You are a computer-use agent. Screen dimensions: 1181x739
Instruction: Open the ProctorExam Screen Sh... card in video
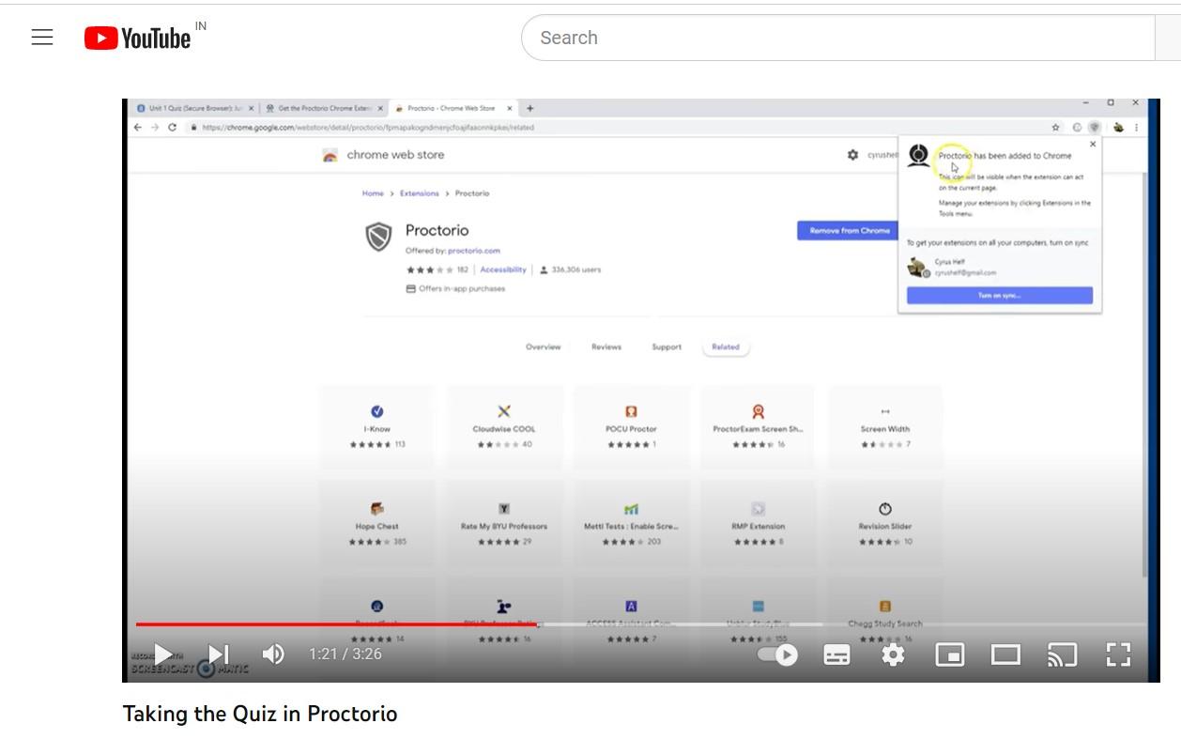[x=758, y=427]
